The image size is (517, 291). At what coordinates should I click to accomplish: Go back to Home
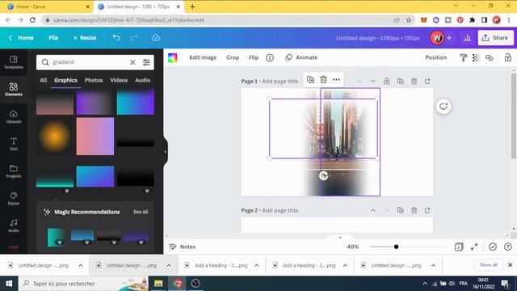point(21,38)
